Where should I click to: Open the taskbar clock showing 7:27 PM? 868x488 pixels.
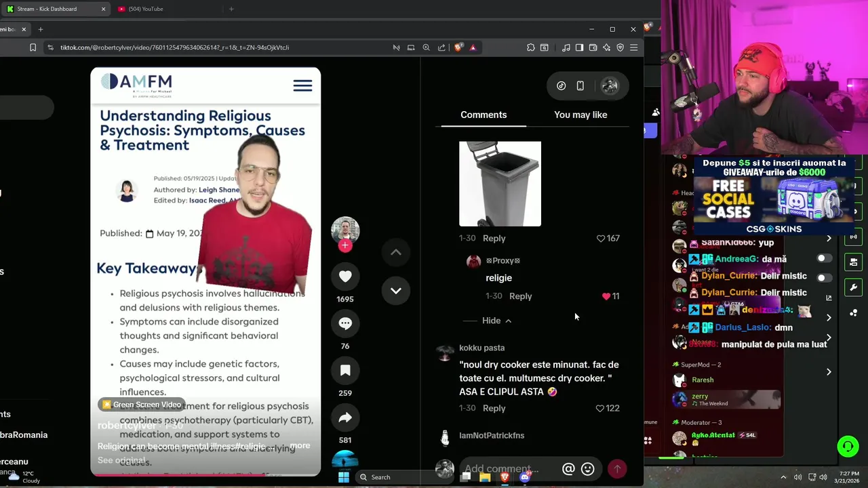(849, 476)
